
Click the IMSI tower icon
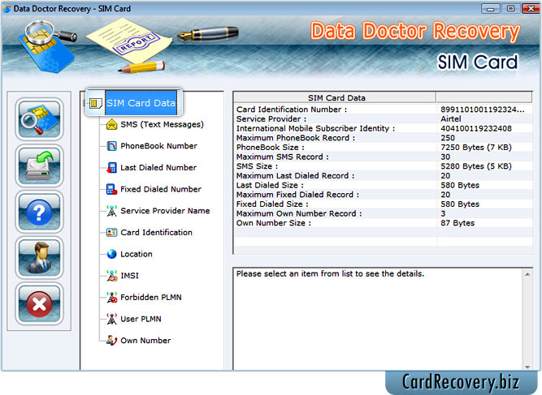111,276
